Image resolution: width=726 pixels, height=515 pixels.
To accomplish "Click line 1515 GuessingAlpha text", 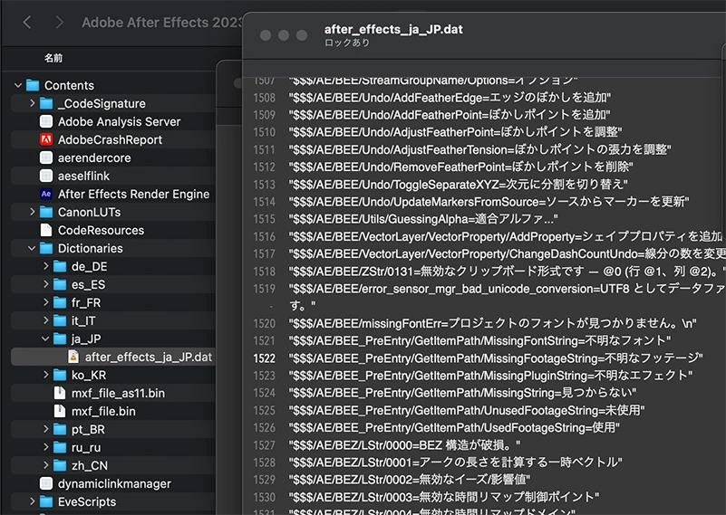I will tap(423, 219).
